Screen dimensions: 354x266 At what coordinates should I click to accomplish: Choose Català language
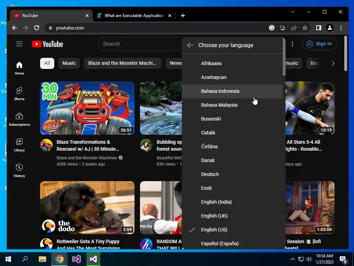pyautogui.click(x=232, y=133)
